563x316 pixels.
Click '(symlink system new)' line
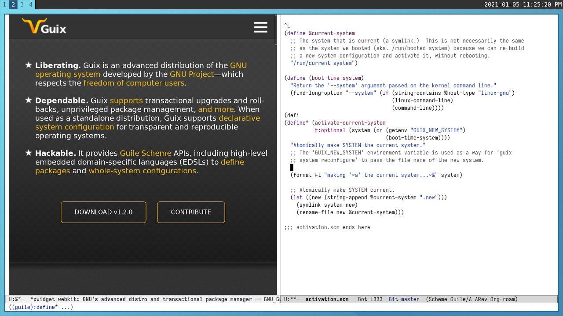click(327, 205)
